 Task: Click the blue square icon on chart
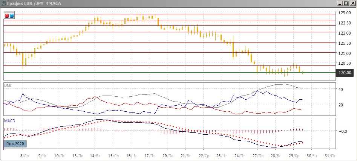(x=12, y=16)
